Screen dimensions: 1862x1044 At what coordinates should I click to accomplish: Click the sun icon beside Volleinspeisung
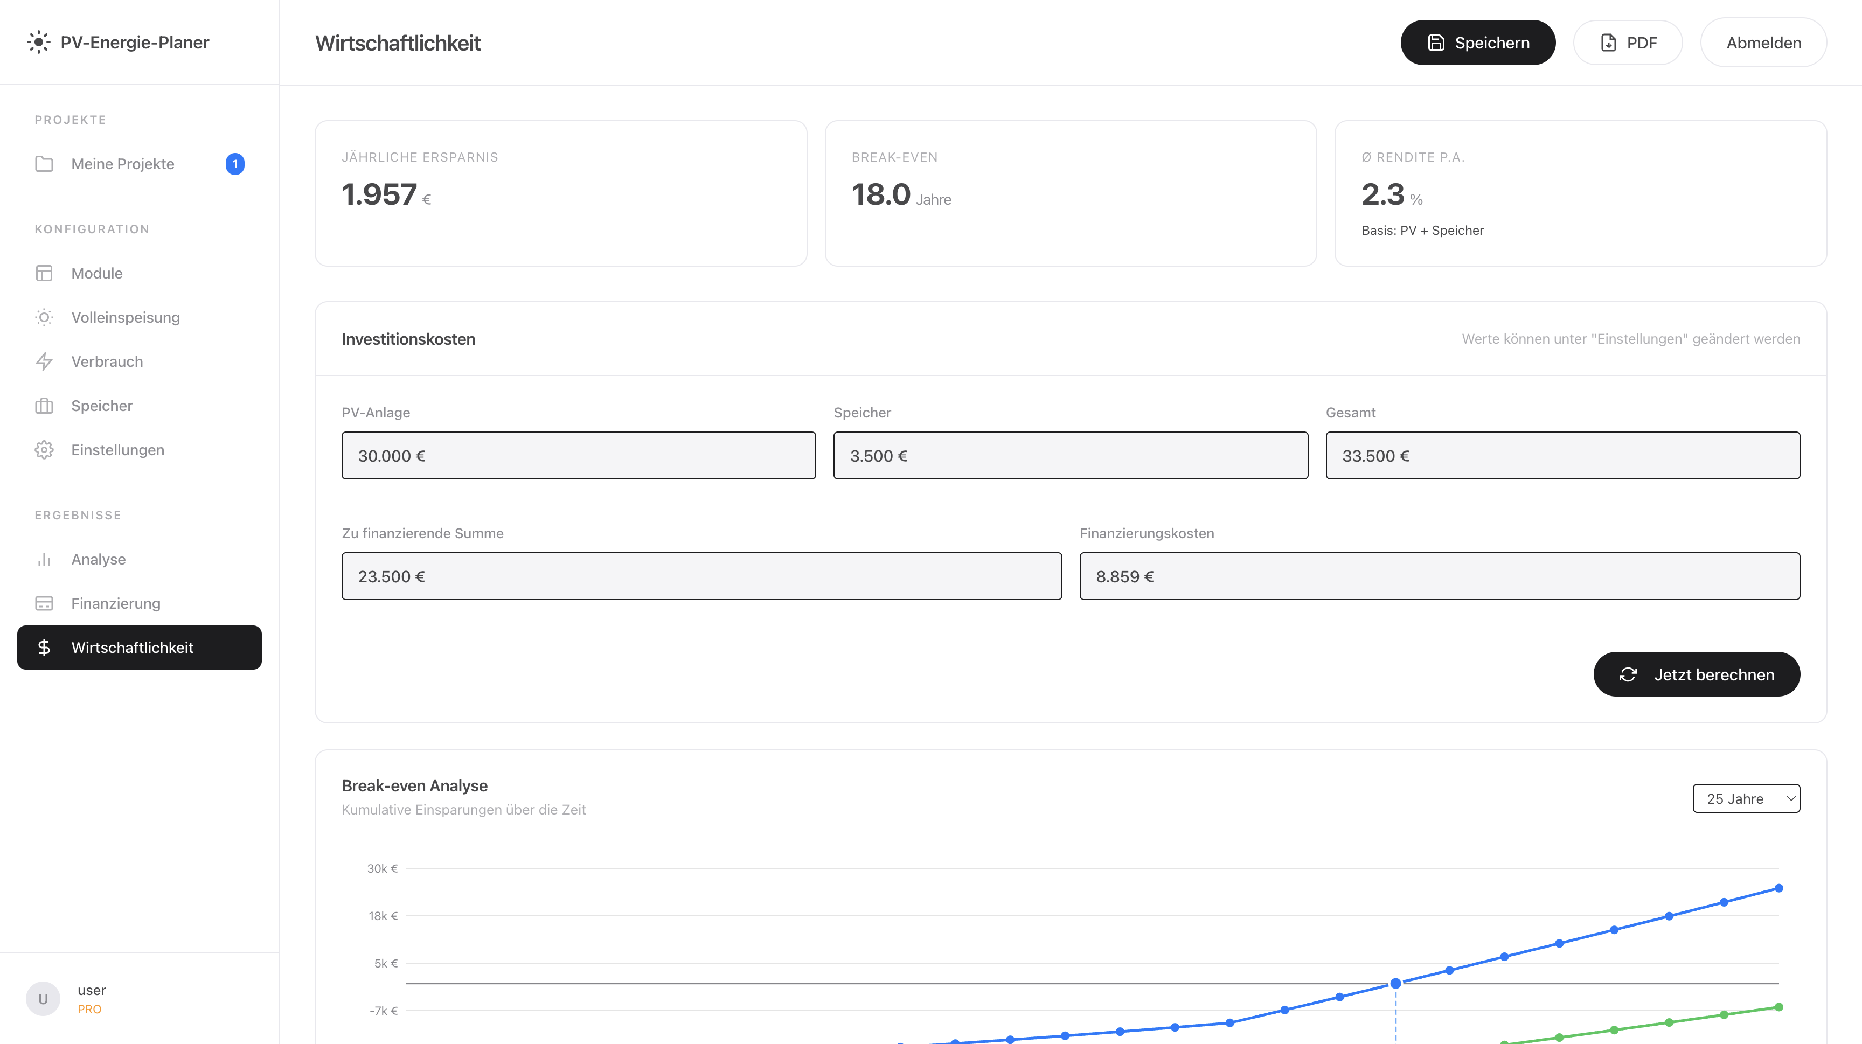44,317
